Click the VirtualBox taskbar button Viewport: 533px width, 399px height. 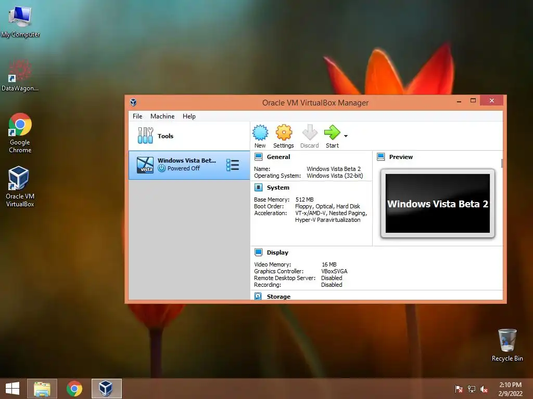106,389
